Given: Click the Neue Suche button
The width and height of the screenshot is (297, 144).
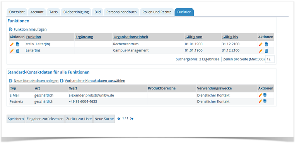Looking at the screenshot, I should point(104,119).
